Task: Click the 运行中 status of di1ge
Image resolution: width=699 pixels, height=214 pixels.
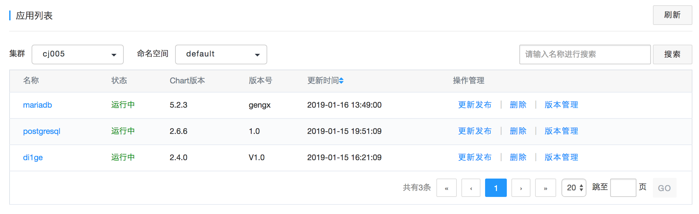Action: click(x=123, y=158)
